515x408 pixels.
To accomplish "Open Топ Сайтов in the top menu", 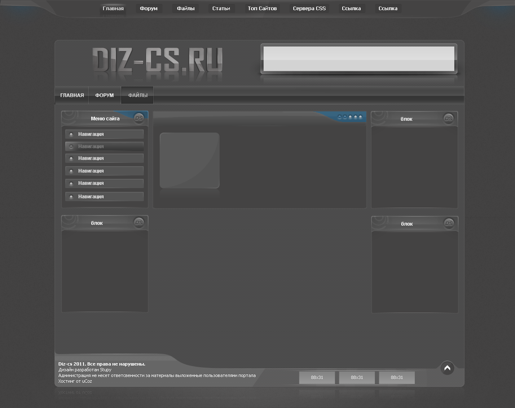I will pos(262,9).
